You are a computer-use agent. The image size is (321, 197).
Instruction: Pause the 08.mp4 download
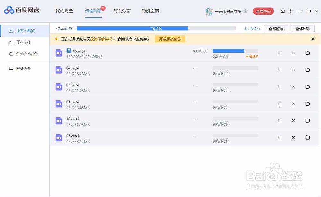[280, 138]
